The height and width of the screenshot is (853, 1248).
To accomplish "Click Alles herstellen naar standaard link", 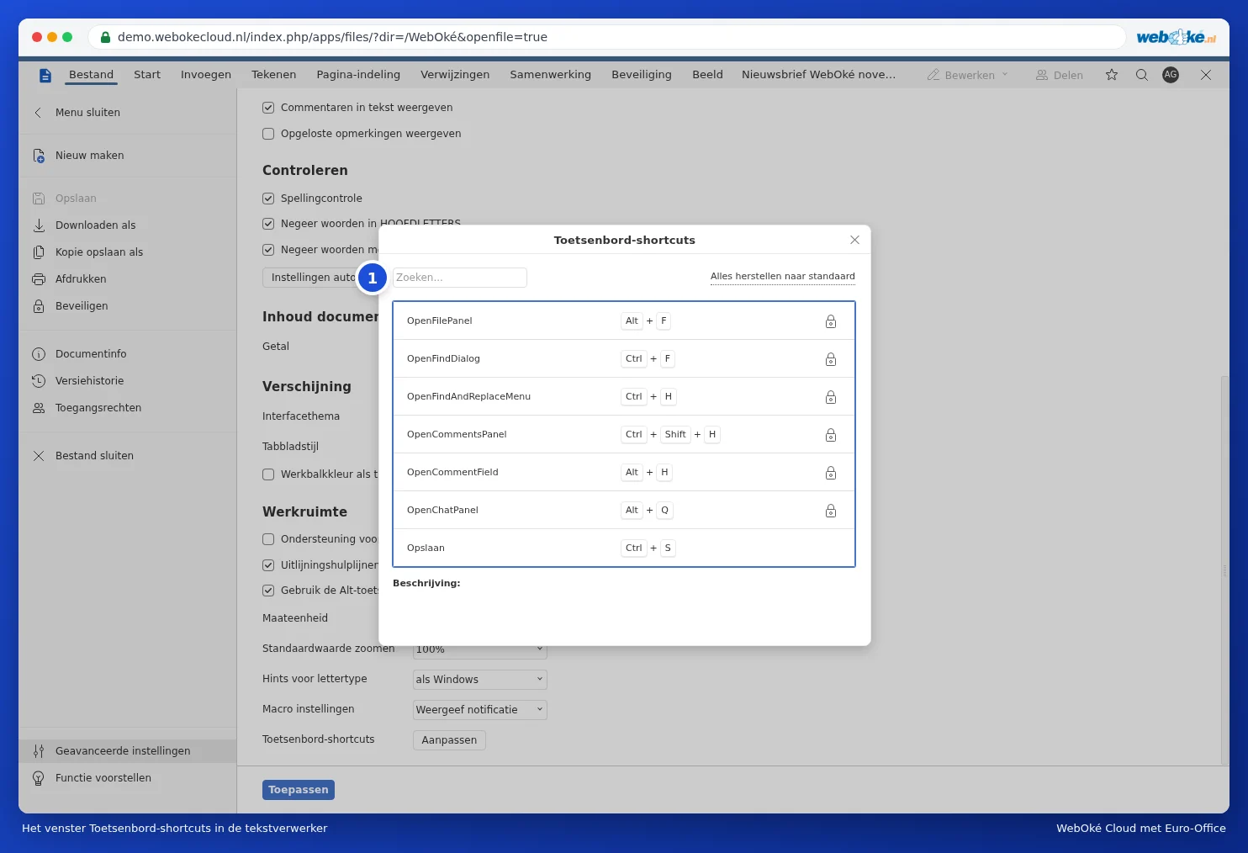I will [x=783, y=277].
